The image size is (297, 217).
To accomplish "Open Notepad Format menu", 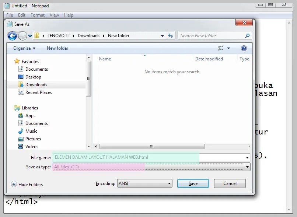I will point(38,15).
